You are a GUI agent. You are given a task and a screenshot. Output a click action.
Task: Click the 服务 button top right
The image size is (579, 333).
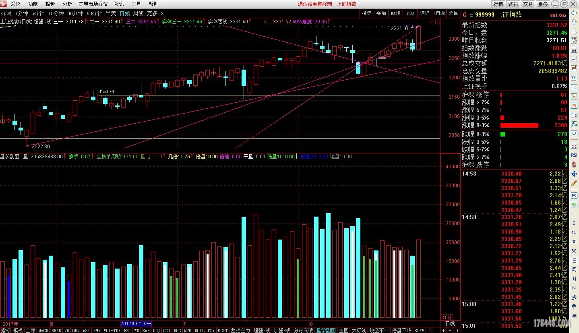coord(543,4)
